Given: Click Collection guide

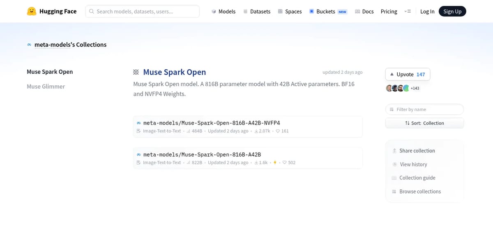Looking at the screenshot, I should (x=417, y=178).
